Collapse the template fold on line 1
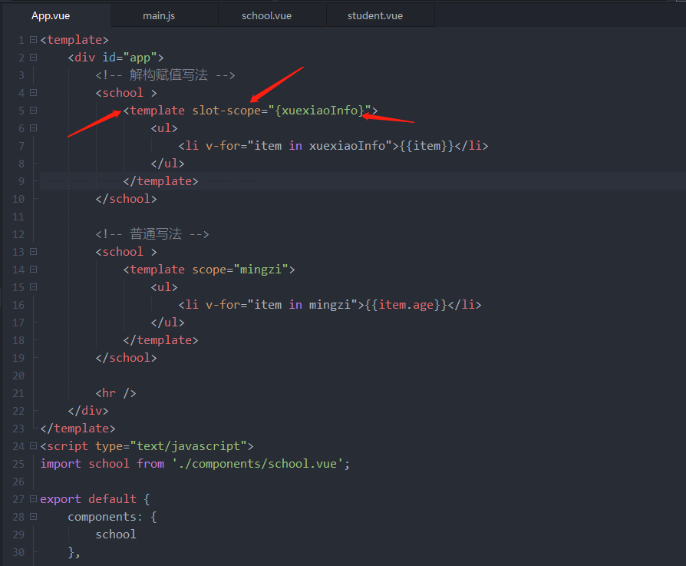The height and width of the screenshot is (566, 686). click(x=33, y=40)
